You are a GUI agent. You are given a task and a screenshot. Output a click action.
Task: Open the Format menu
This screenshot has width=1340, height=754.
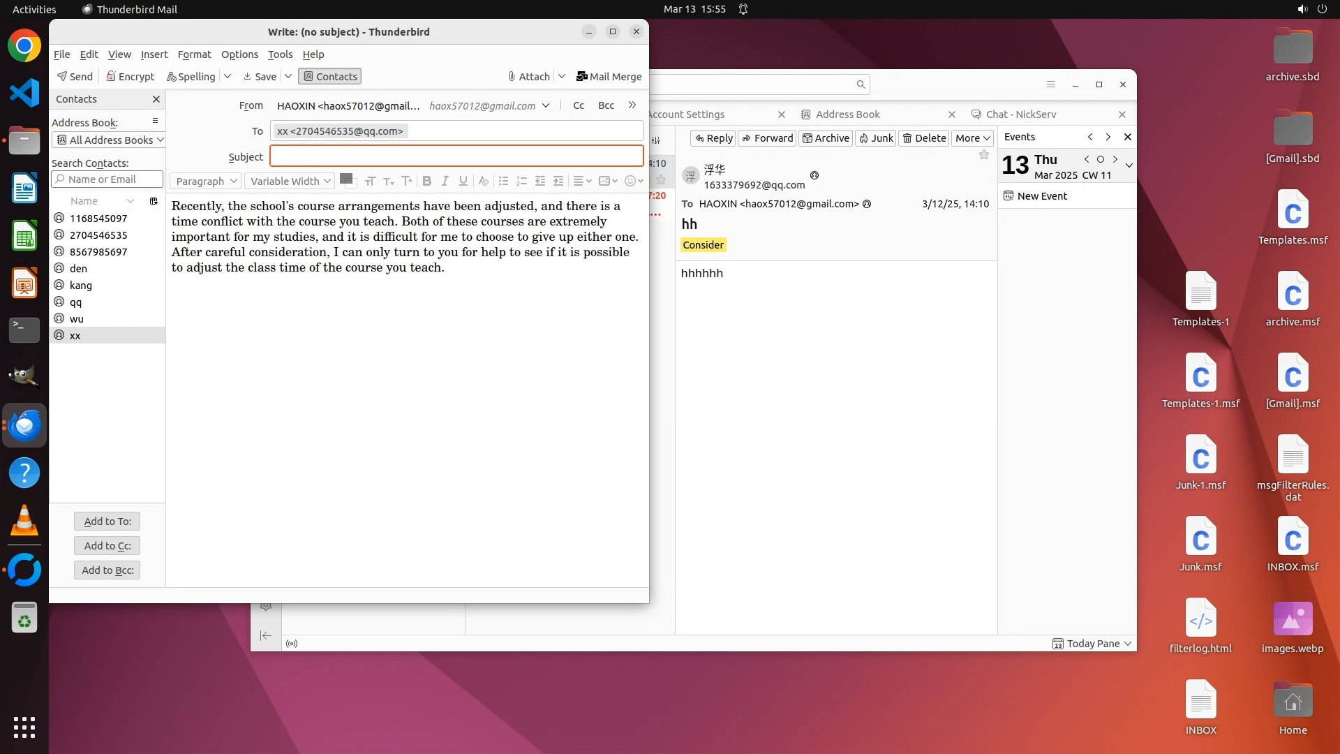click(194, 54)
